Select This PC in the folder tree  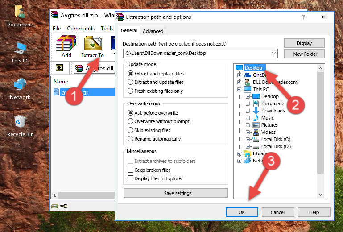pos(261,89)
